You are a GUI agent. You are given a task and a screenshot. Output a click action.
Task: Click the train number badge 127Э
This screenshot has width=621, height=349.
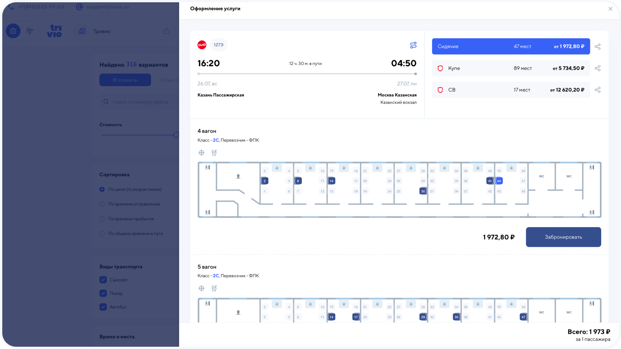point(219,45)
